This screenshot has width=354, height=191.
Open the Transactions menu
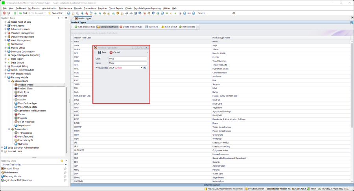[90, 8]
